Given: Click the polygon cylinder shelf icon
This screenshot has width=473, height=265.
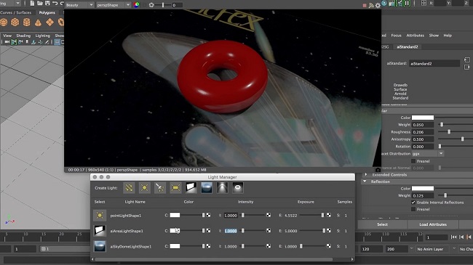Looking at the screenshot, I should (26, 23).
